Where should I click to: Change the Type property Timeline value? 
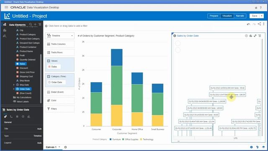[37, 136]
